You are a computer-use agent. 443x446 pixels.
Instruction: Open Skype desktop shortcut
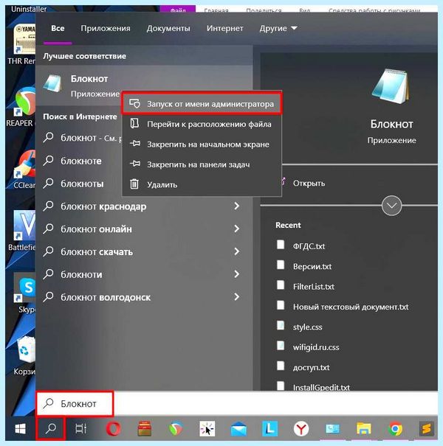pyautogui.click(x=25, y=293)
